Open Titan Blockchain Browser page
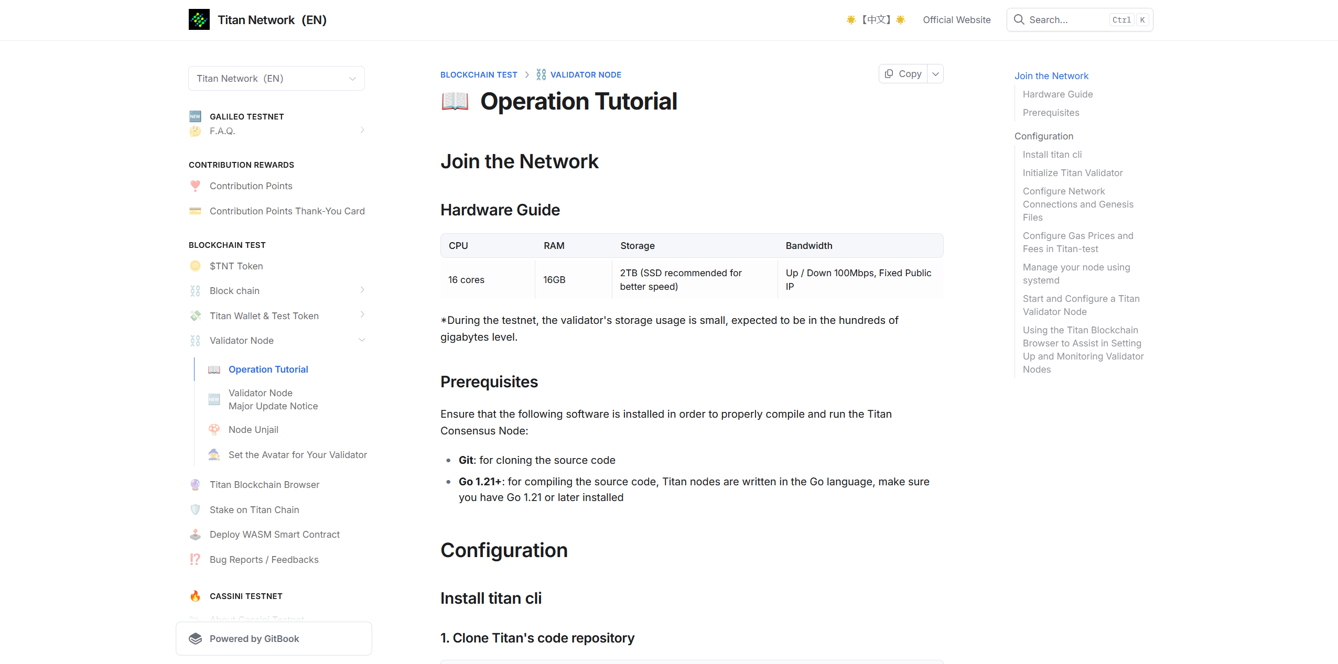Image resolution: width=1338 pixels, height=664 pixels. pyautogui.click(x=264, y=484)
